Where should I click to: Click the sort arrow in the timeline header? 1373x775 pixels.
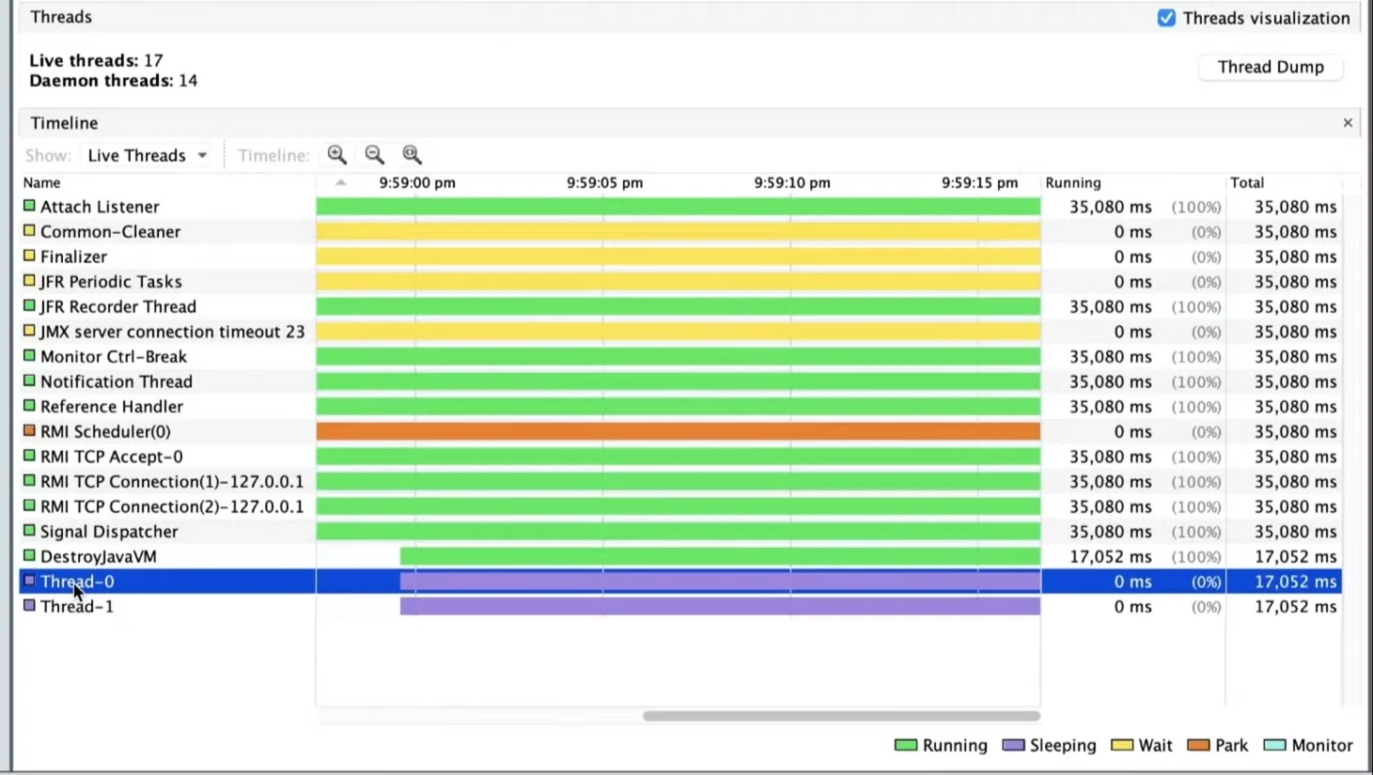[x=341, y=182]
